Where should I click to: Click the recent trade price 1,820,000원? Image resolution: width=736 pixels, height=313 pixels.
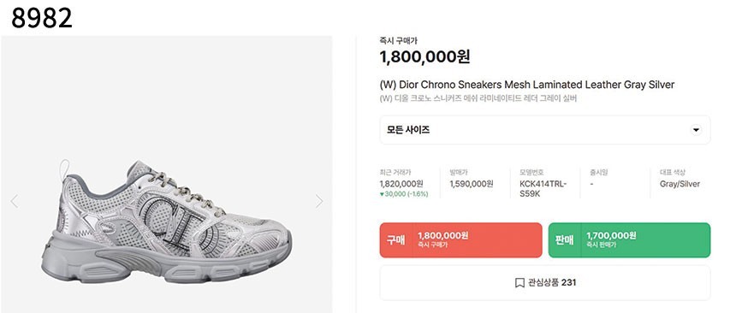pos(401,184)
